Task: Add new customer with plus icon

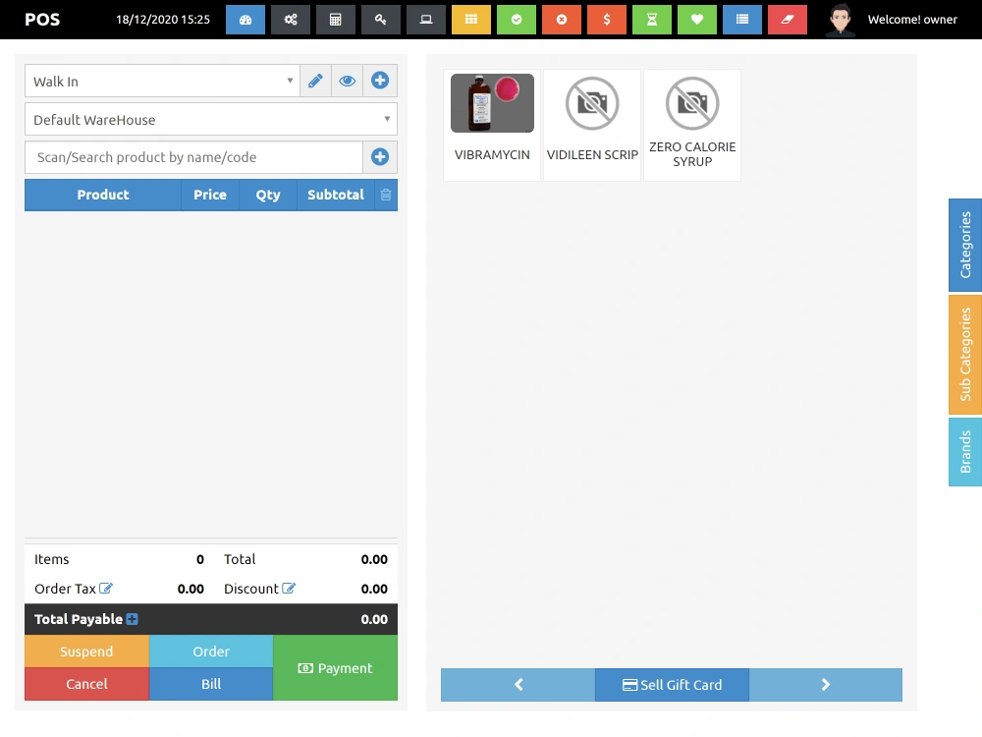Action: click(x=379, y=81)
